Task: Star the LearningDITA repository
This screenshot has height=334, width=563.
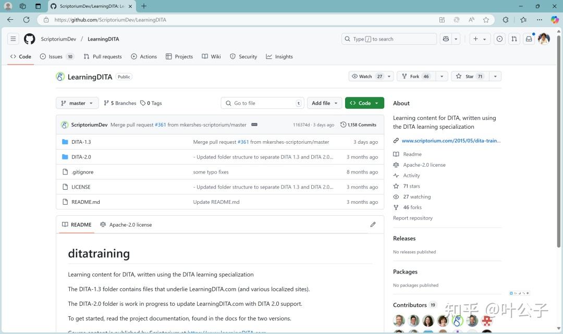Action: [x=470, y=77]
